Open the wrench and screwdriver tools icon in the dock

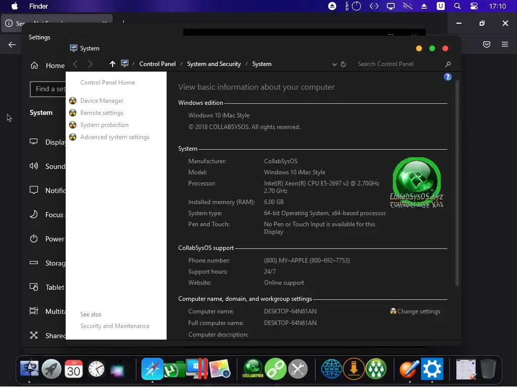298,369
